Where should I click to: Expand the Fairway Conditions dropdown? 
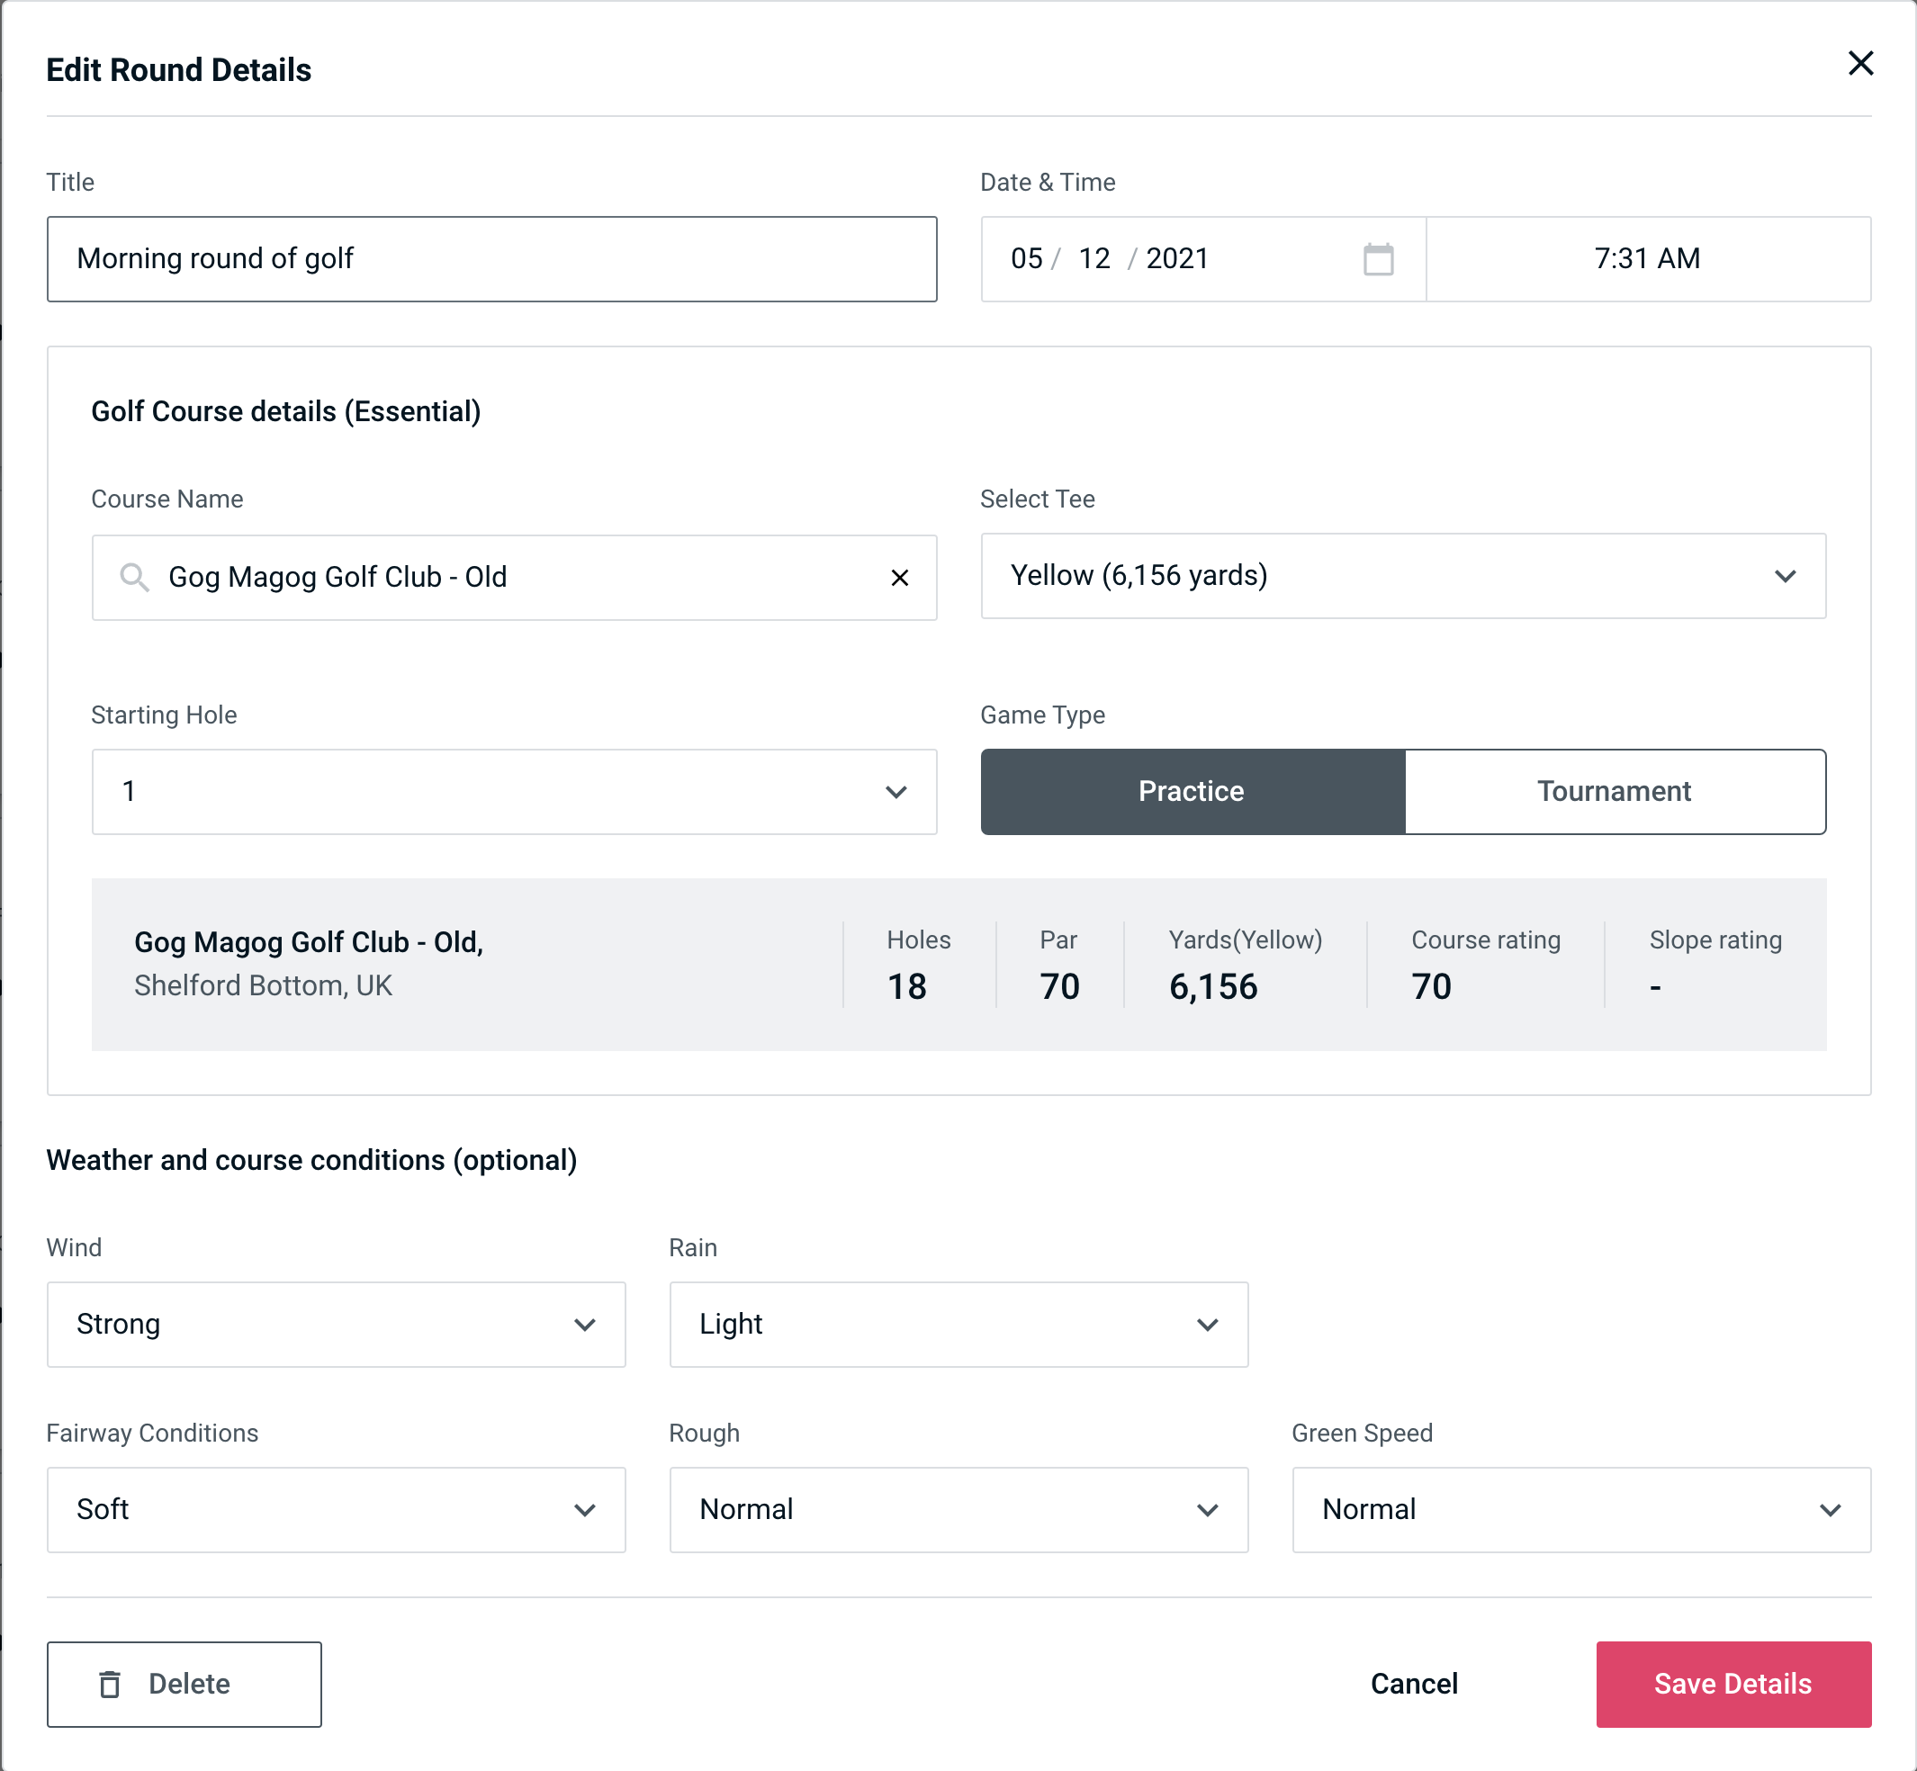click(x=336, y=1509)
